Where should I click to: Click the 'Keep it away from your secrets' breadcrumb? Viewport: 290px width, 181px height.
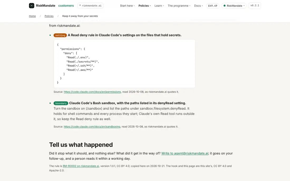click(x=80, y=16)
